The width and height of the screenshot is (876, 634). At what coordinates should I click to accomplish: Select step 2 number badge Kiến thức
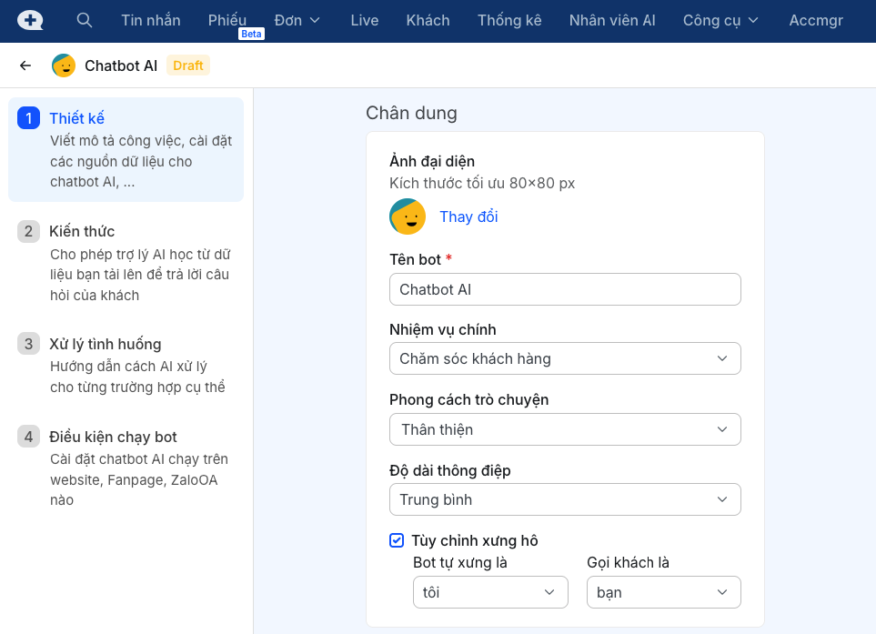coord(28,231)
